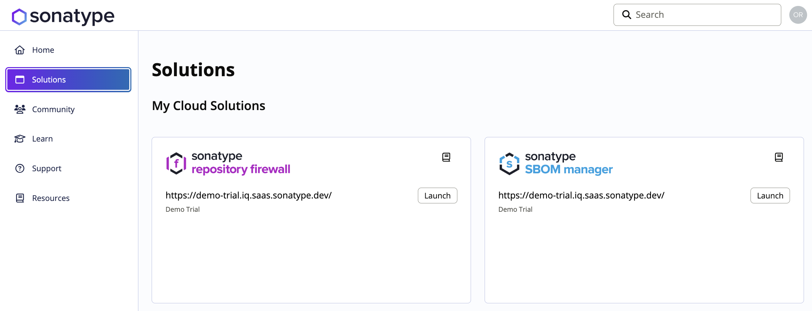Click the Home house icon
The image size is (812, 311).
20,50
